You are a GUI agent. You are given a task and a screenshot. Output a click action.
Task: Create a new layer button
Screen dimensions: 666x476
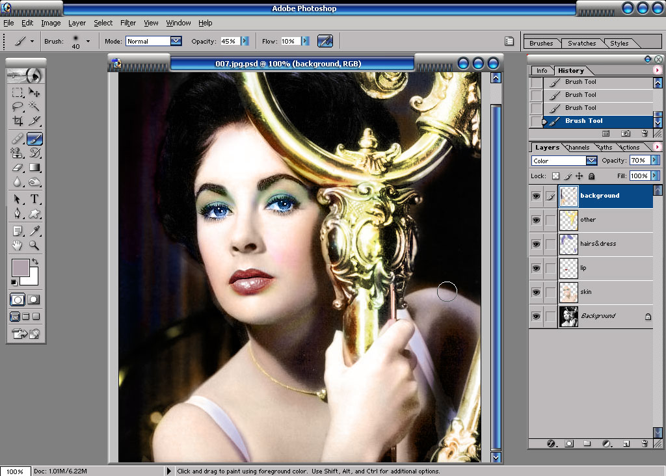coord(626,443)
